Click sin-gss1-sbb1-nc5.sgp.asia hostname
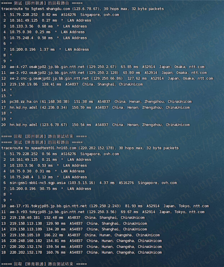Viewport: 224px width, 267px height. (37, 183)
